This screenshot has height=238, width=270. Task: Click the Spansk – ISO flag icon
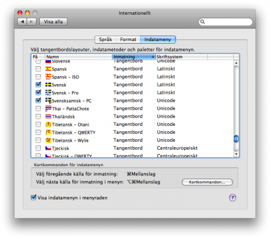pyautogui.click(x=48, y=77)
